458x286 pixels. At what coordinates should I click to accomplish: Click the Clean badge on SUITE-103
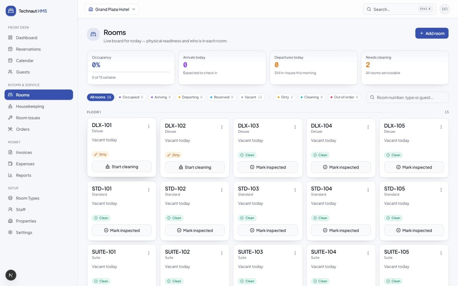click(247, 281)
